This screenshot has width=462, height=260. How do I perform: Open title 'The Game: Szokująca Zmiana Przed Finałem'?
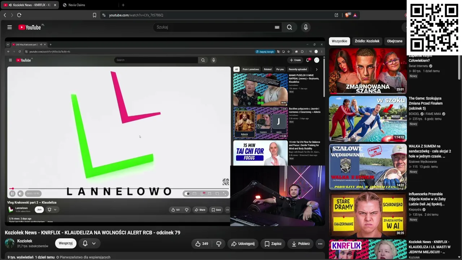pyautogui.click(x=426, y=104)
